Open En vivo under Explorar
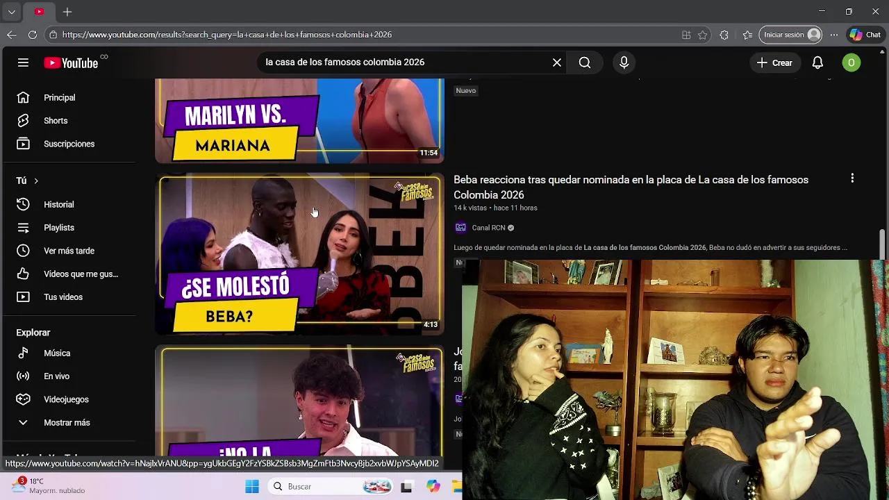This screenshot has width=889, height=500. [69, 376]
